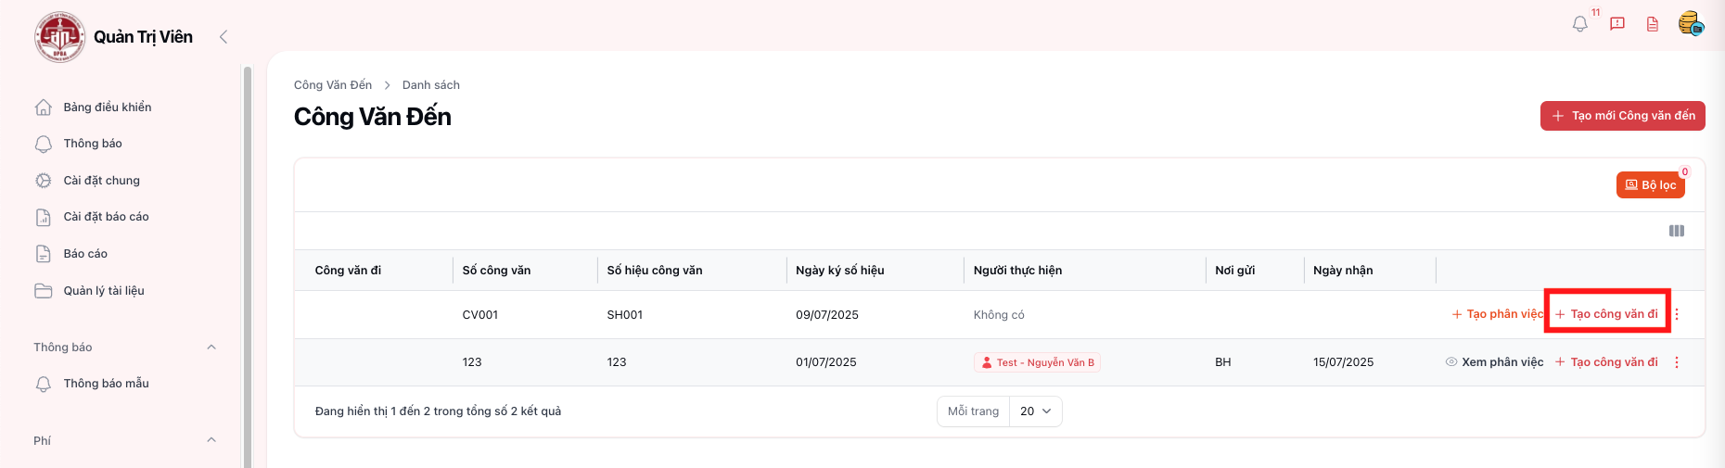Open the notifications bell in the header
Image resolution: width=1725 pixels, height=468 pixels.
pyautogui.click(x=1580, y=24)
